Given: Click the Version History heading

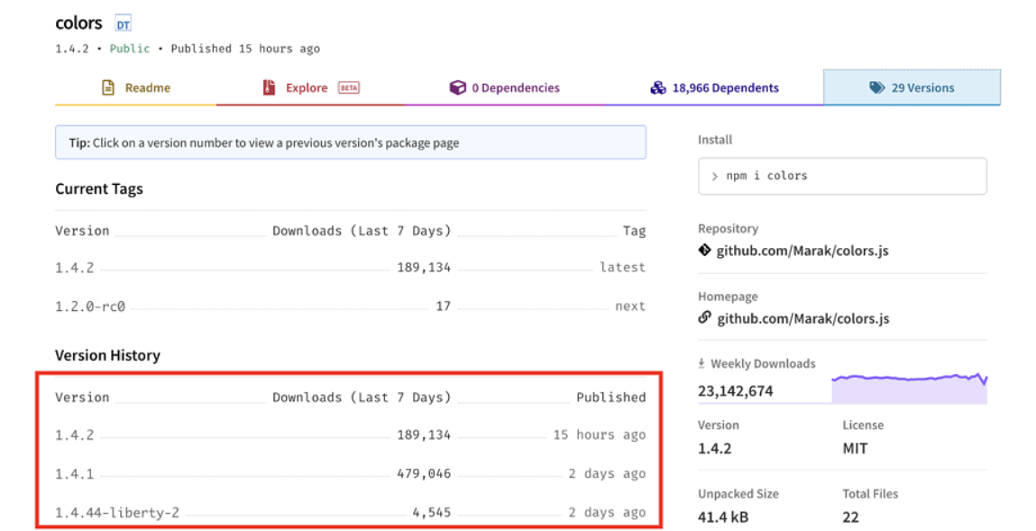Looking at the screenshot, I should [x=107, y=355].
